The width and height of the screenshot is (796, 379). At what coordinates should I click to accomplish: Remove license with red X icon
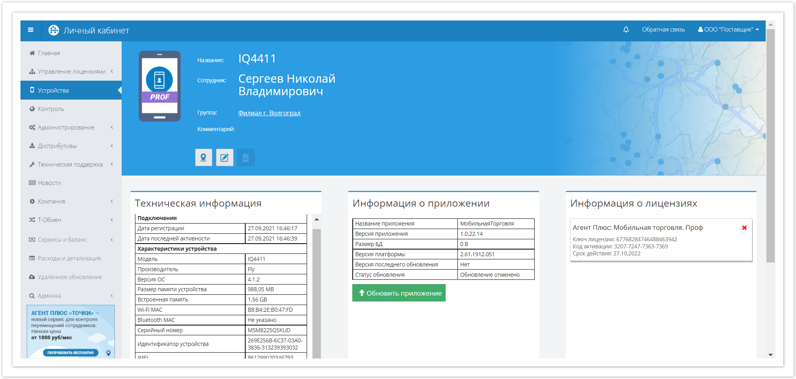744,228
